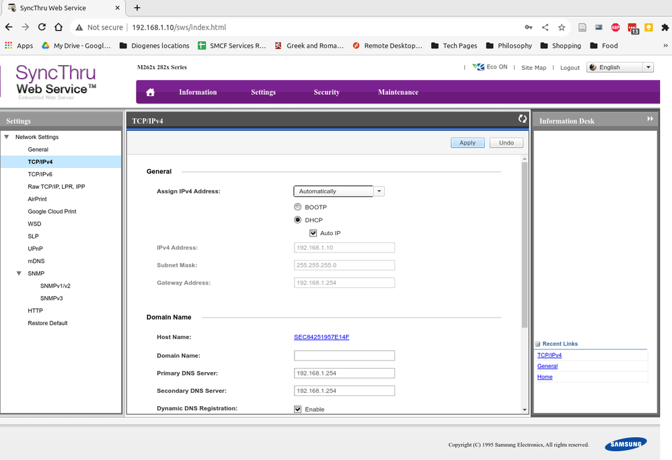Screen dimensions: 672x460
Task: Click the browser forward arrow
Action: (x=26, y=27)
